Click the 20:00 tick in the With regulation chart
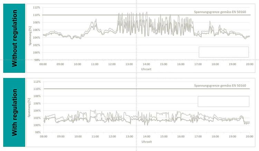Image resolution: width=259 pixels, height=151 pixels. pos(249,137)
